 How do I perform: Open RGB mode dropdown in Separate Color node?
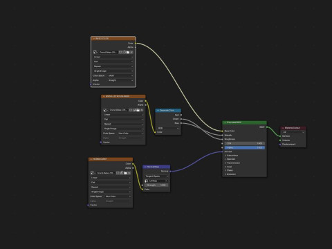click(168, 128)
